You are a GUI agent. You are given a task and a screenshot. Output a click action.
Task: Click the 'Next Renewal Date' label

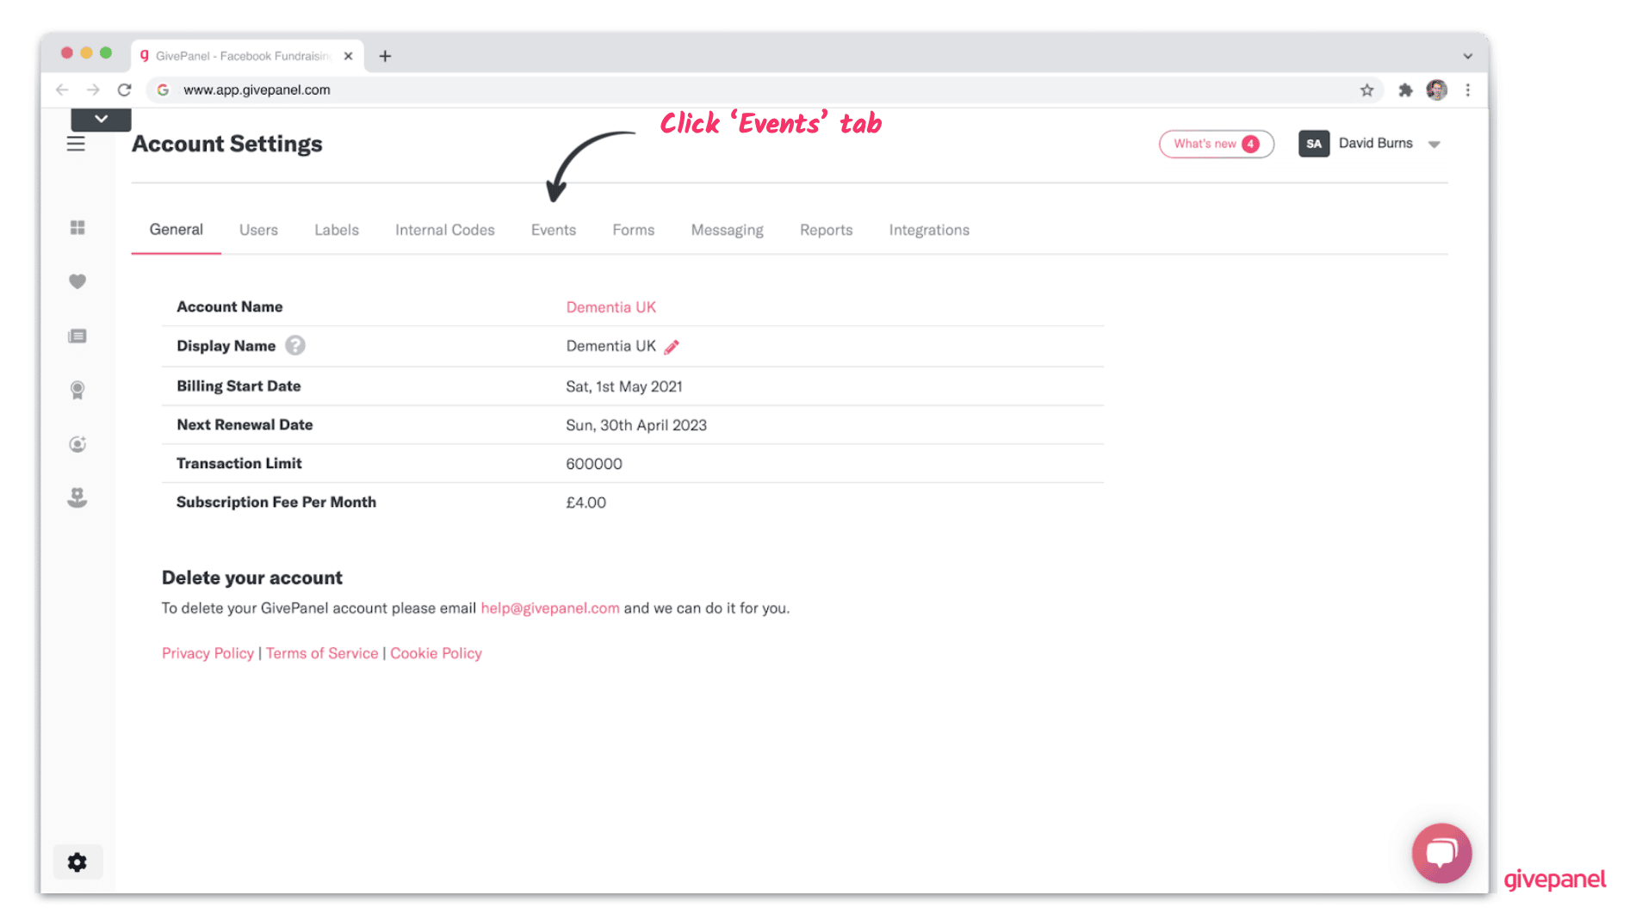(x=245, y=425)
